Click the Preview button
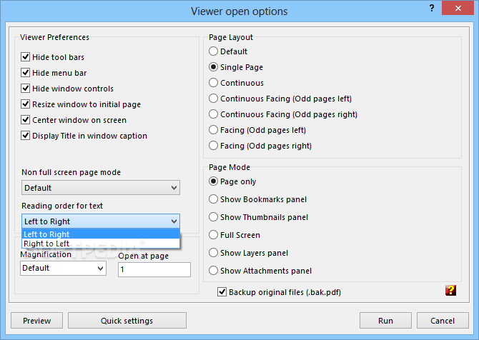The image size is (479, 340). pyautogui.click(x=36, y=321)
